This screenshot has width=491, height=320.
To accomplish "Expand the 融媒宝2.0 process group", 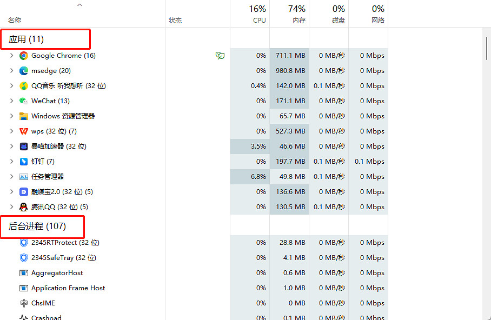I will (x=11, y=192).
